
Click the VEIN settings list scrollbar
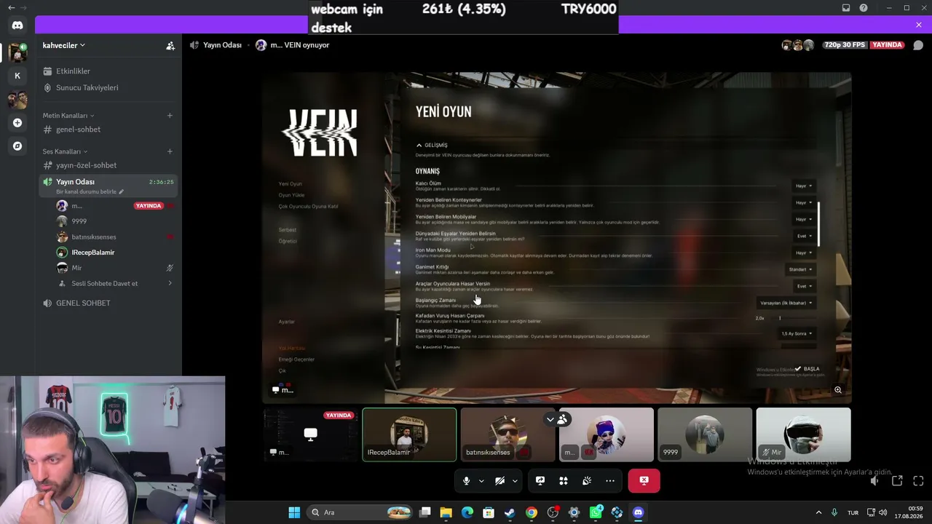click(x=819, y=224)
